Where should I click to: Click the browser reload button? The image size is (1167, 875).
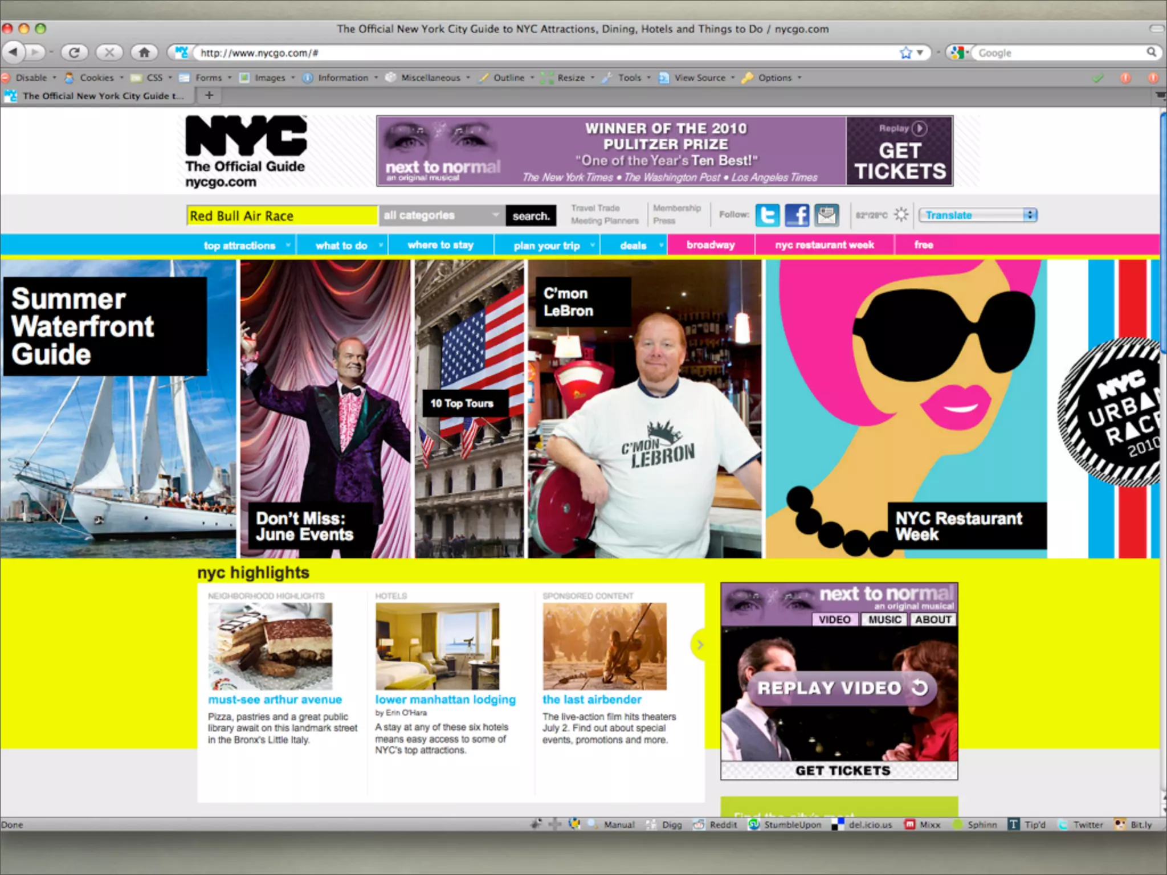point(74,52)
